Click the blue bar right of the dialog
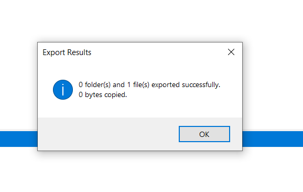The width and height of the screenshot is (303, 192). 273,139
